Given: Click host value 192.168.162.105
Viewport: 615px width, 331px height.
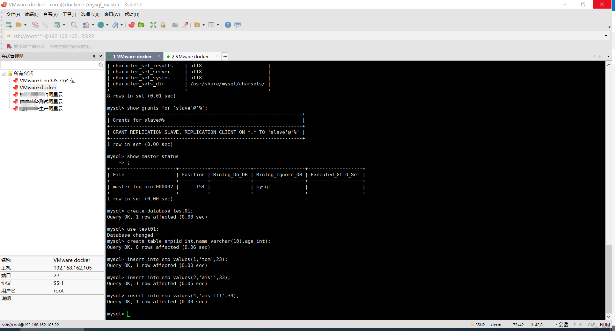Looking at the screenshot, I should [73, 268].
